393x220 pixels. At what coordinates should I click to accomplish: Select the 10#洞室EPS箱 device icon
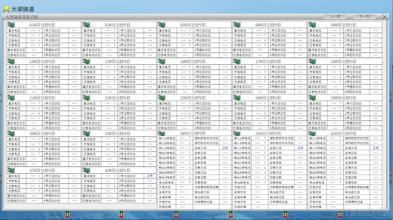click(x=11, y=61)
